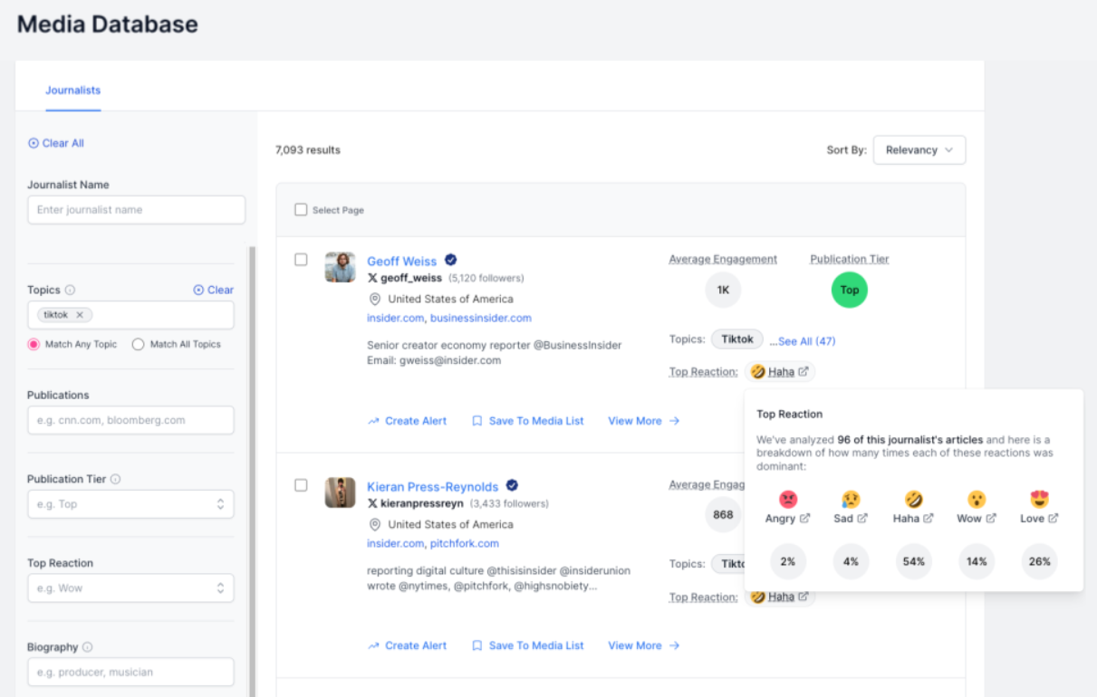
Task: Click the Clear All circle-plus icon
Action: pyautogui.click(x=34, y=143)
